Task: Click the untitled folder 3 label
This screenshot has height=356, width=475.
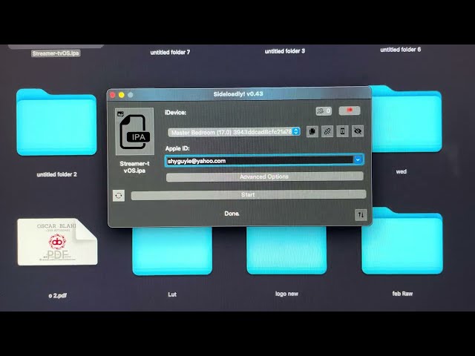Action: [x=285, y=51]
